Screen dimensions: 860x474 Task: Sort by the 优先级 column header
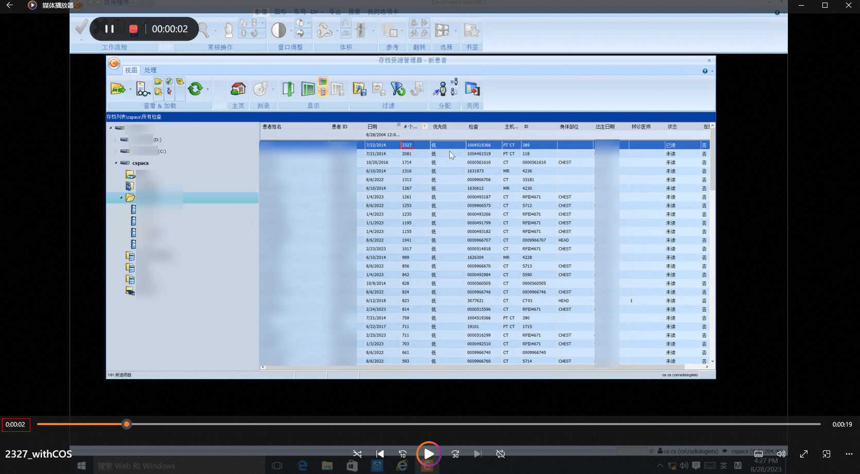440,127
